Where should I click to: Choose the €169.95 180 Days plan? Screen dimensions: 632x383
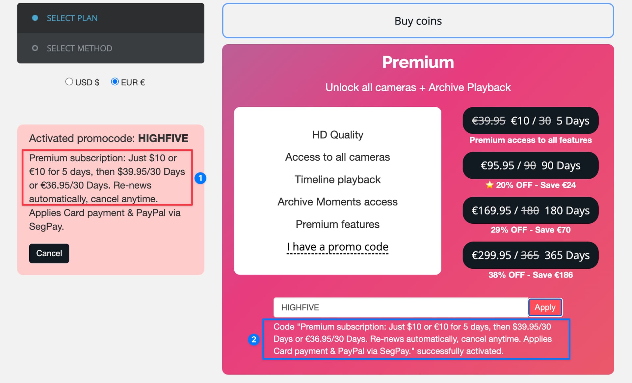point(531,210)
